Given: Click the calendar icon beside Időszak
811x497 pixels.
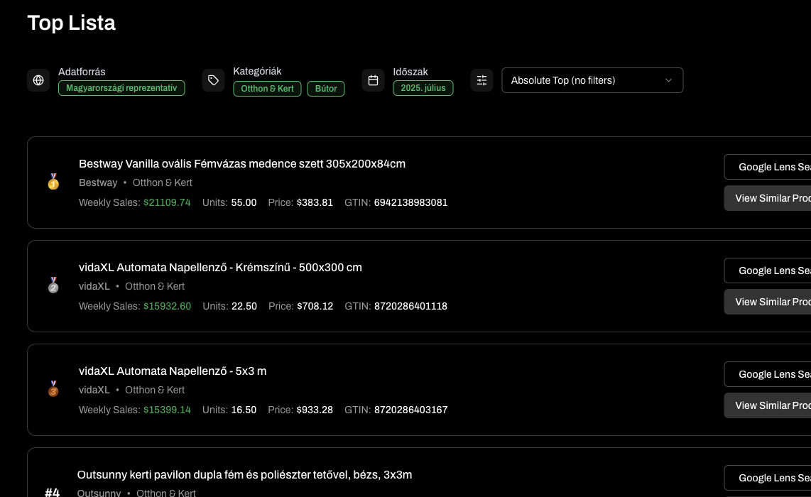Looking at the screenshot, I should [373, 80].
